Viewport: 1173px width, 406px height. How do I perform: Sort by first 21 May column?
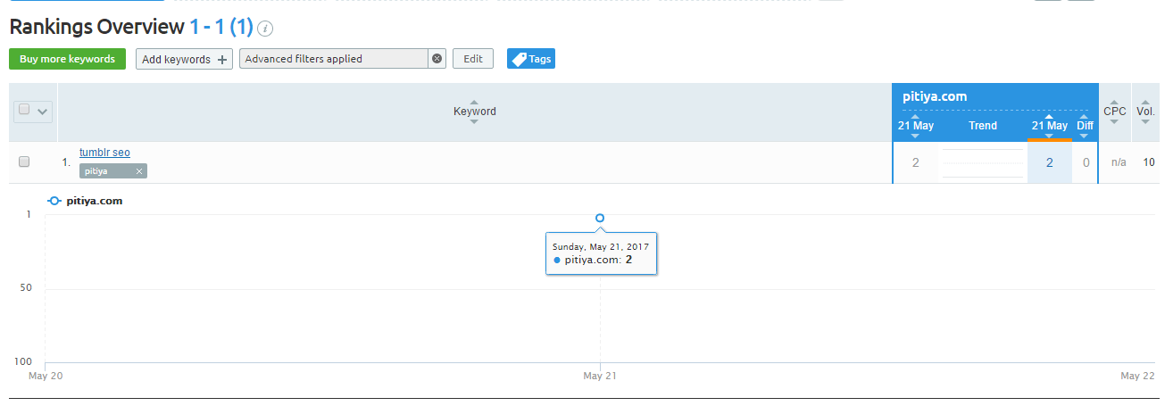(x=915, y=126)
